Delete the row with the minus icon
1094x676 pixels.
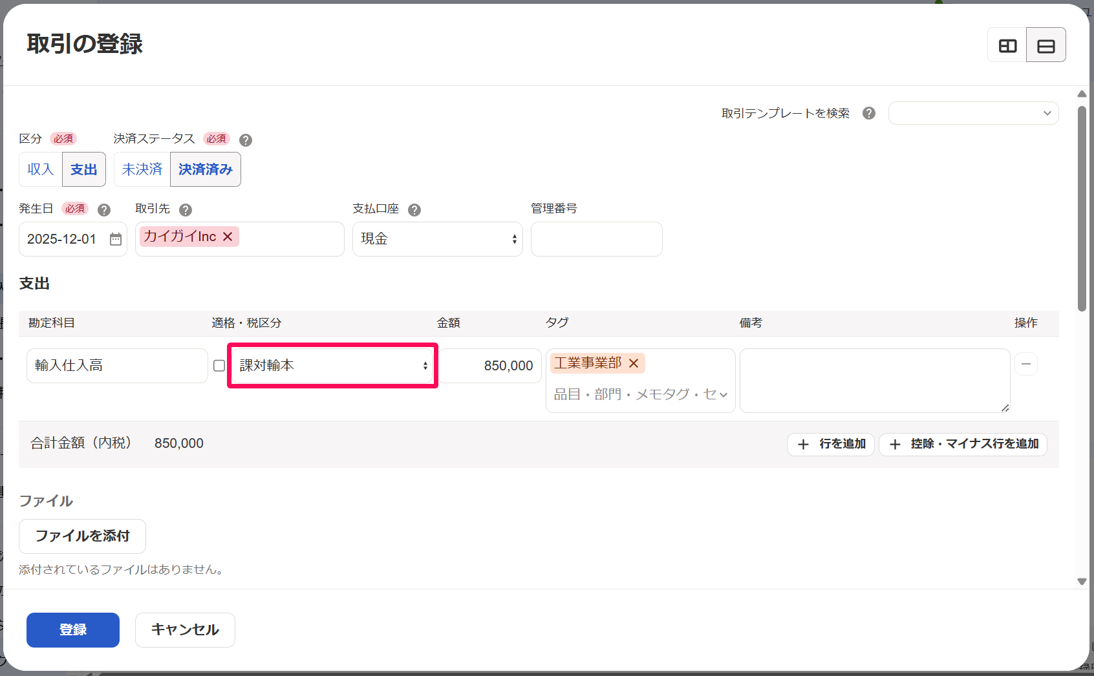(1026, 364)
